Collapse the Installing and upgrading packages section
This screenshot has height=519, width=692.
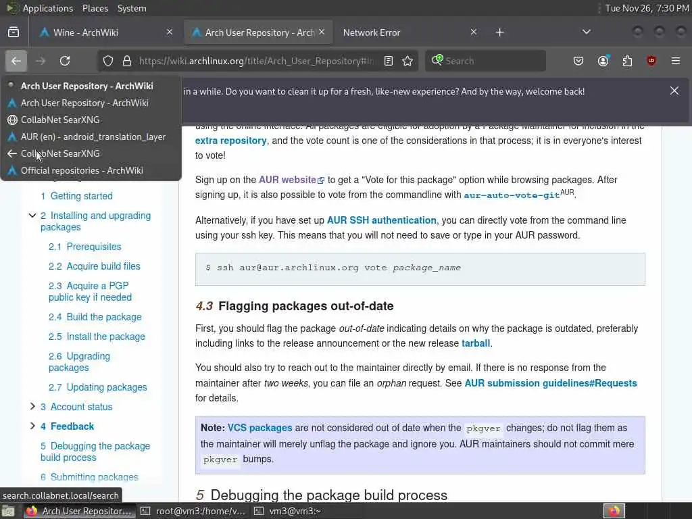click(x=32, y=216)
